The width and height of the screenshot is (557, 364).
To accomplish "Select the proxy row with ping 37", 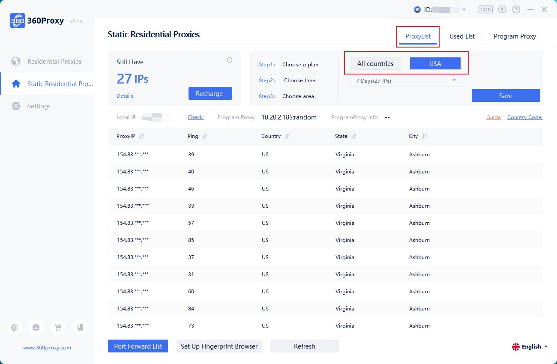I will click(x=326, y=257).
